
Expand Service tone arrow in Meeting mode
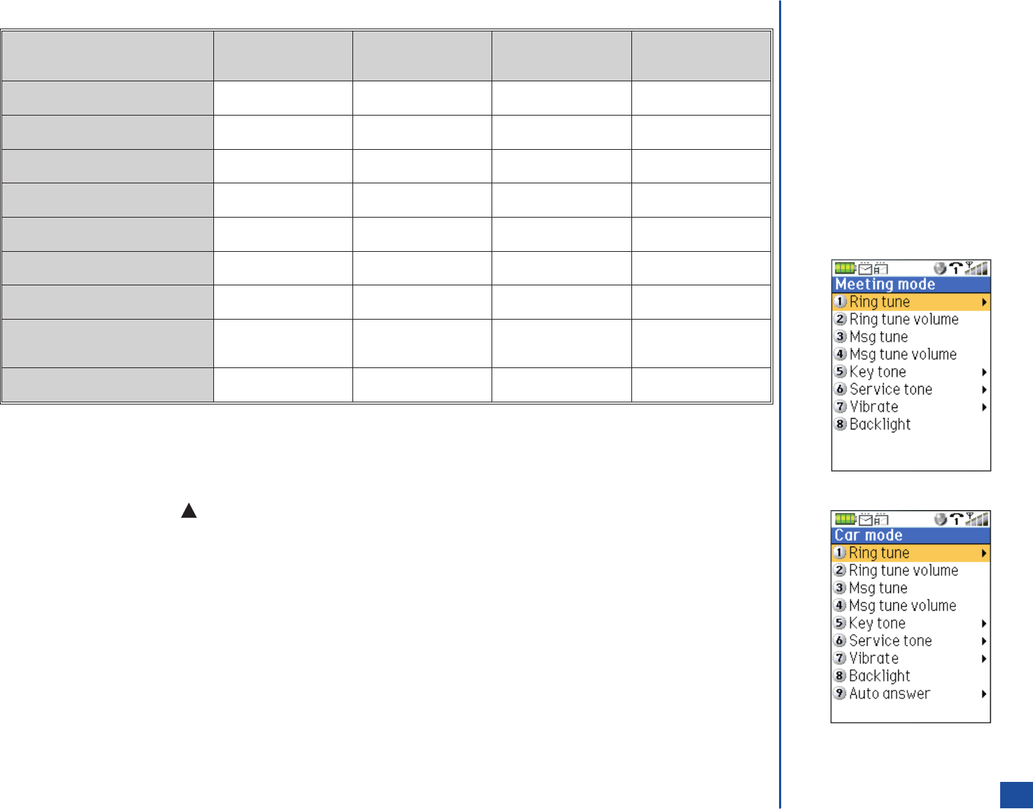984,390
